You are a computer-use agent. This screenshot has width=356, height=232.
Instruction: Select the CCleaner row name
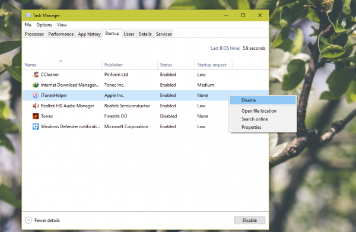point(50,74)
